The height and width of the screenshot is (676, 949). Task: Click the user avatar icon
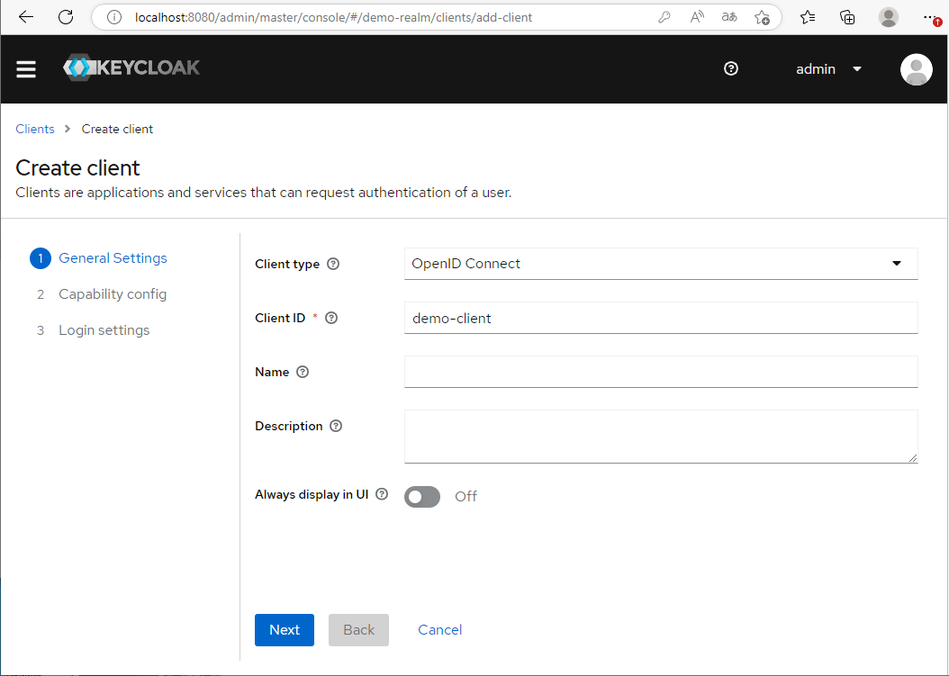point(916,68)
